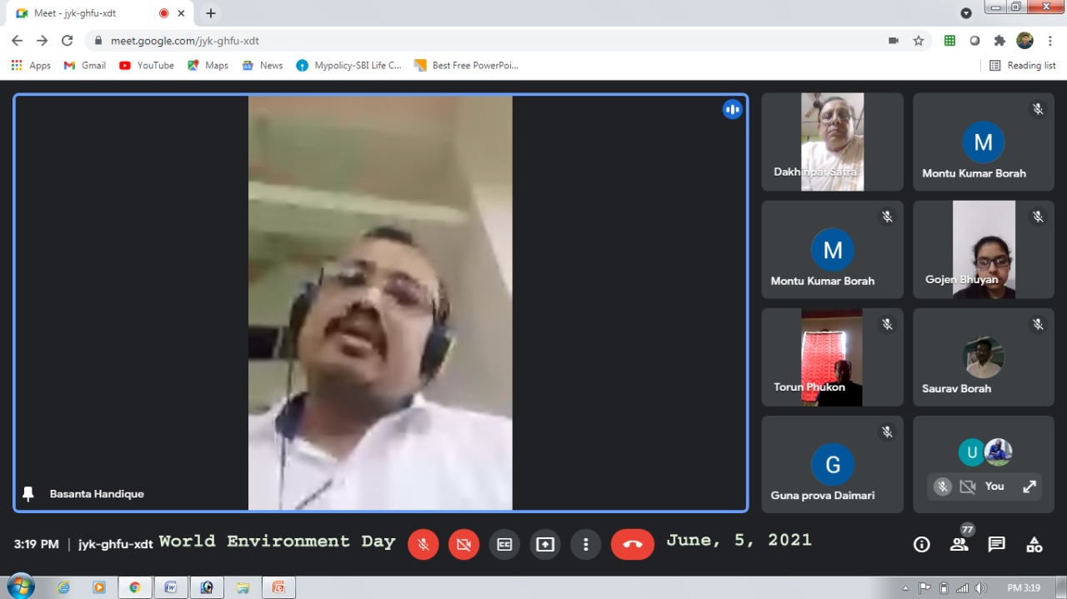
Task: Click the camera-off icon in You tile
Action: 967,487
